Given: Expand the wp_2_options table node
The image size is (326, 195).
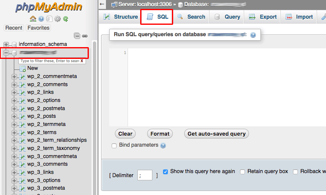Looking at the screenshot, I should [14, 101].
